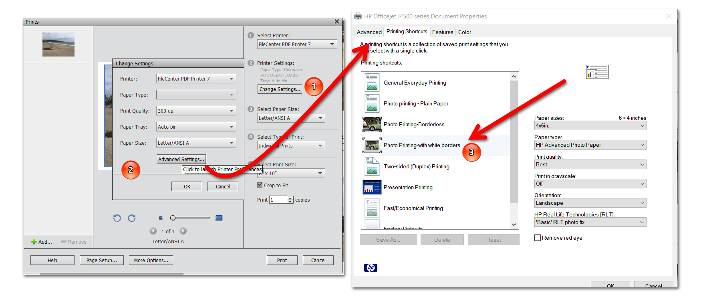Select Fast/Economical Printing shortcut icon
Viewport: 703px width, 297px height.
coord(372,208)
